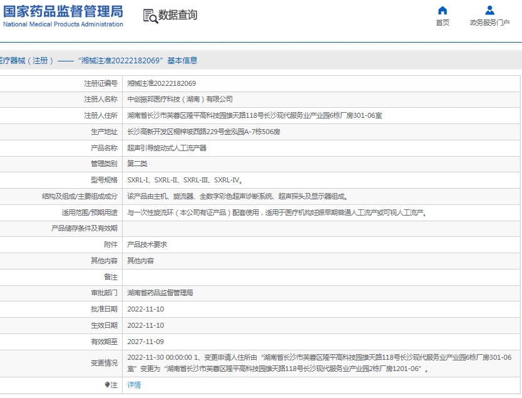Viewport: 522px width, 398px height.
Task: Click the 该产品由主机、旋流器 structure description
Action: (x=238, y=196)
